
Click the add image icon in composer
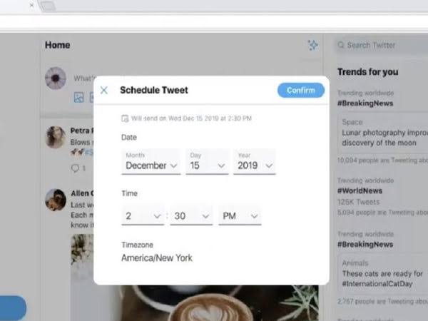pos(79,97)
